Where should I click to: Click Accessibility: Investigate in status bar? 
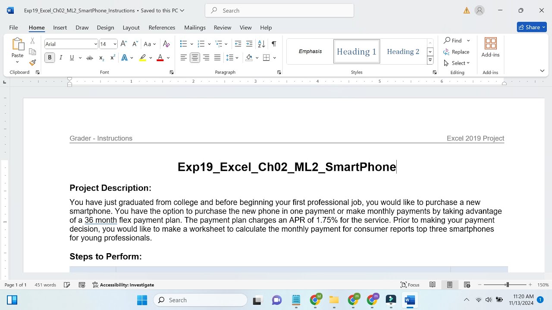point(123,285)
